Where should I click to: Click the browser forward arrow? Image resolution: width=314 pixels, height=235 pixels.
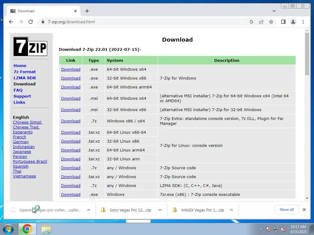[x=21, y=22]
